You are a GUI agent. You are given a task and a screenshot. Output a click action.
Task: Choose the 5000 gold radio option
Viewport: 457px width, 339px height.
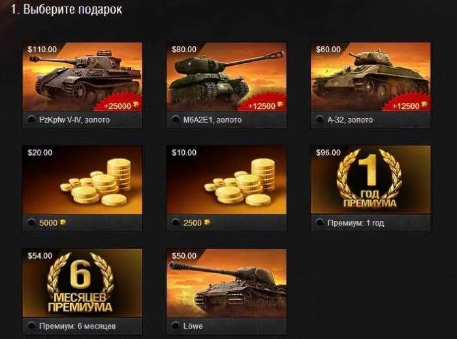click(x=31, y=223)
